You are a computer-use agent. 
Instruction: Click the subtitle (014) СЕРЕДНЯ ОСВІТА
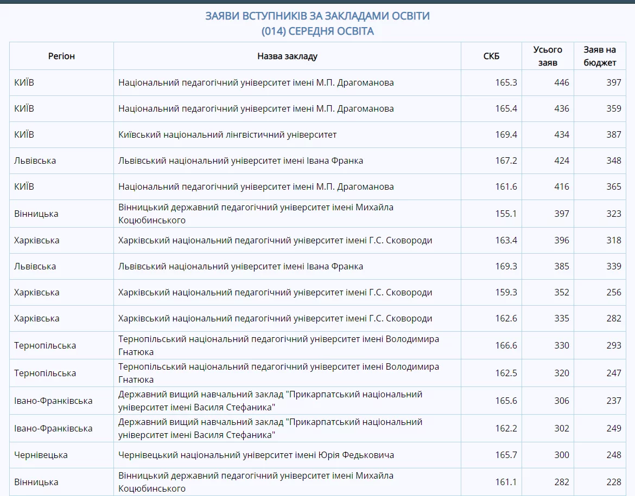pyautogui.click(x=317, y=31)
